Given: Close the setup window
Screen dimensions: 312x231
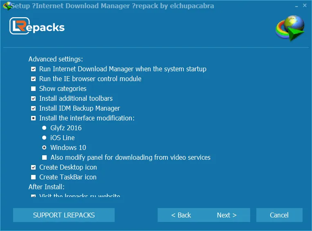Looking at the screenshot, I should click(305, 5).
